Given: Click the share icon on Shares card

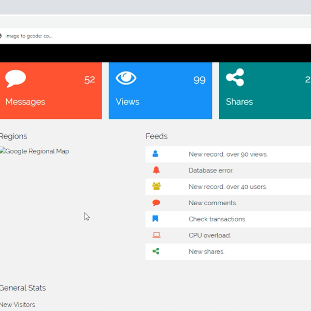Looking at the screenshot, I should tap(235, 78).
